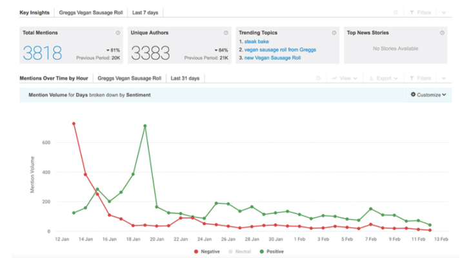Toggle Neutral series in chart legend
This screenshot has width=471, height=258.
pyautogui.click(x=240, y=252)
